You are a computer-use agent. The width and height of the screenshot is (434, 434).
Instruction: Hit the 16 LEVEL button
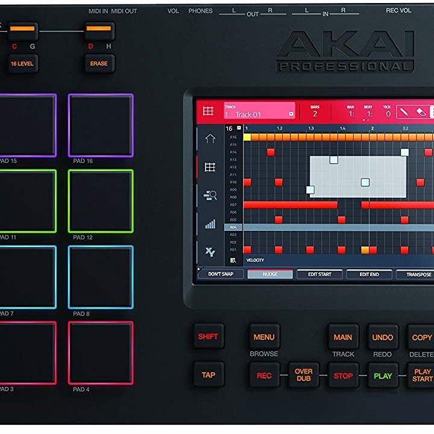click(x=22, y=64)
